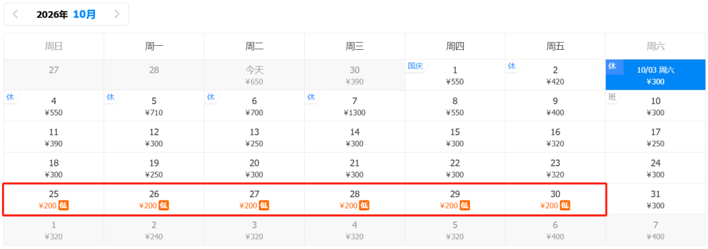Select November 5 date cell
Screen dimensions: 708x249
[x=455, y=230]
